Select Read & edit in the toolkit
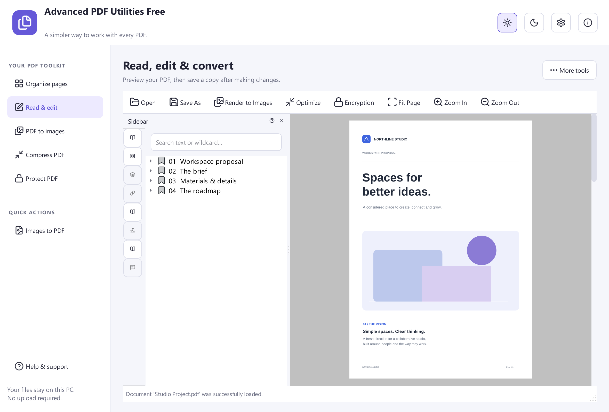The height and width of the screenshot is (412, 609). (55, 107)
